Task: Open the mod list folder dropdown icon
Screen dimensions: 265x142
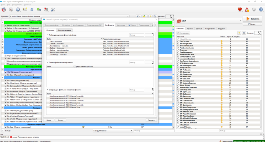Action: pos(144,16)
